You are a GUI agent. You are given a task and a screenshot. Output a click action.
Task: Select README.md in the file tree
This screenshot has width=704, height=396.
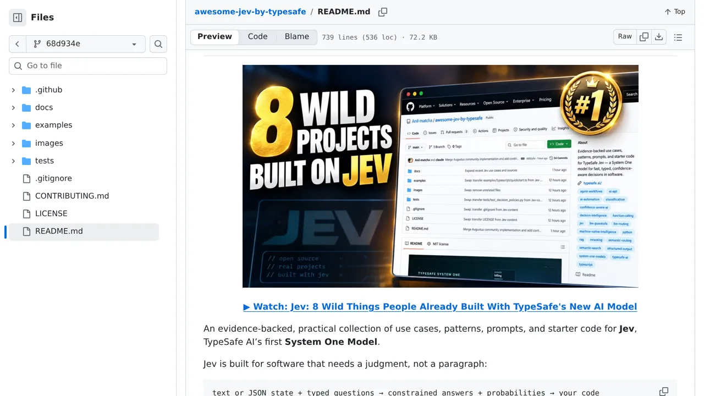84,232
